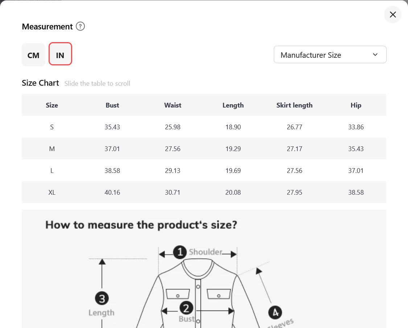Click the number 3 Length marker
The width and height of the screenshot is (408, 328).
pos(102,298)
